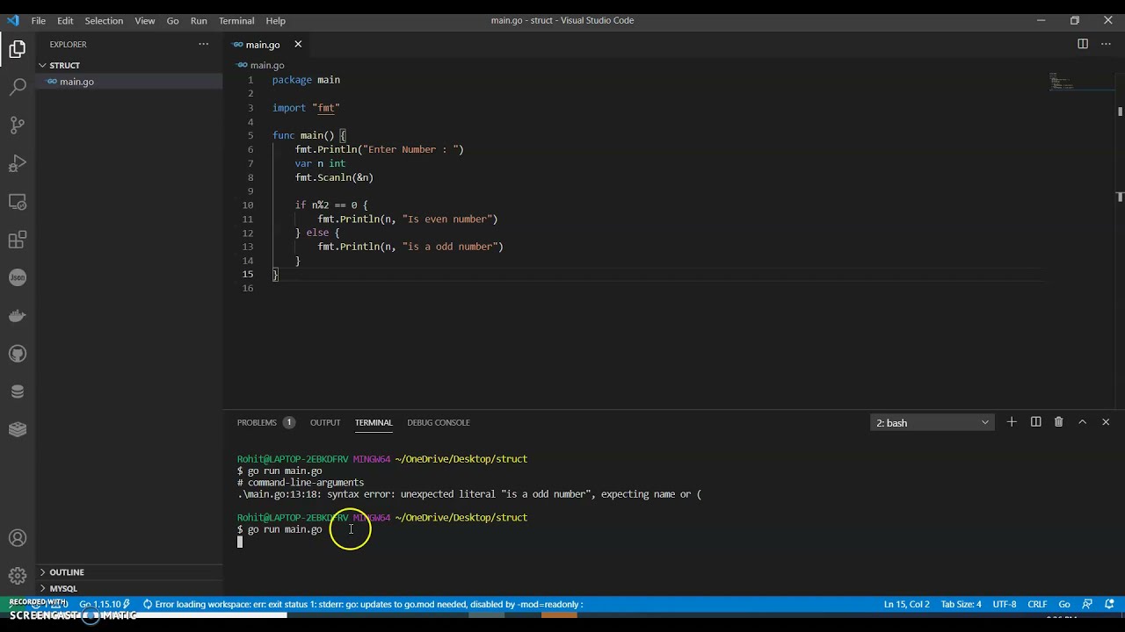Image resolution: width=1125 pixels, height=632 pixels.
Task: Select the main.go editor tab
Action: (x=263, y=44)
